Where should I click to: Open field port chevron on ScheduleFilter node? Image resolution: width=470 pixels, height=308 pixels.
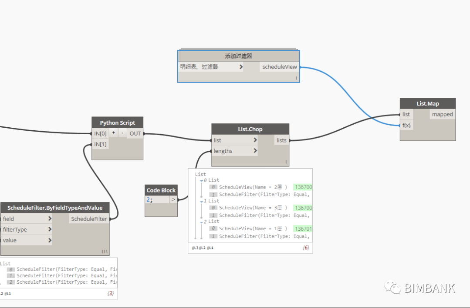pos(50,219)
